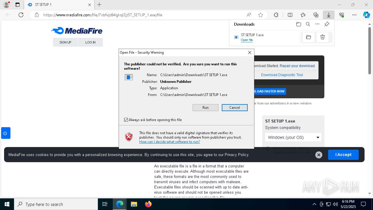Screen dimensions: 373x210
Task: Select ST SETUP 1.exe name in Downloads
Action: coord(252,35)
